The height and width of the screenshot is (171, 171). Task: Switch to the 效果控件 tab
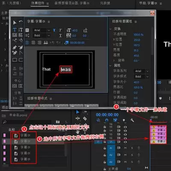tap(38, 3)
